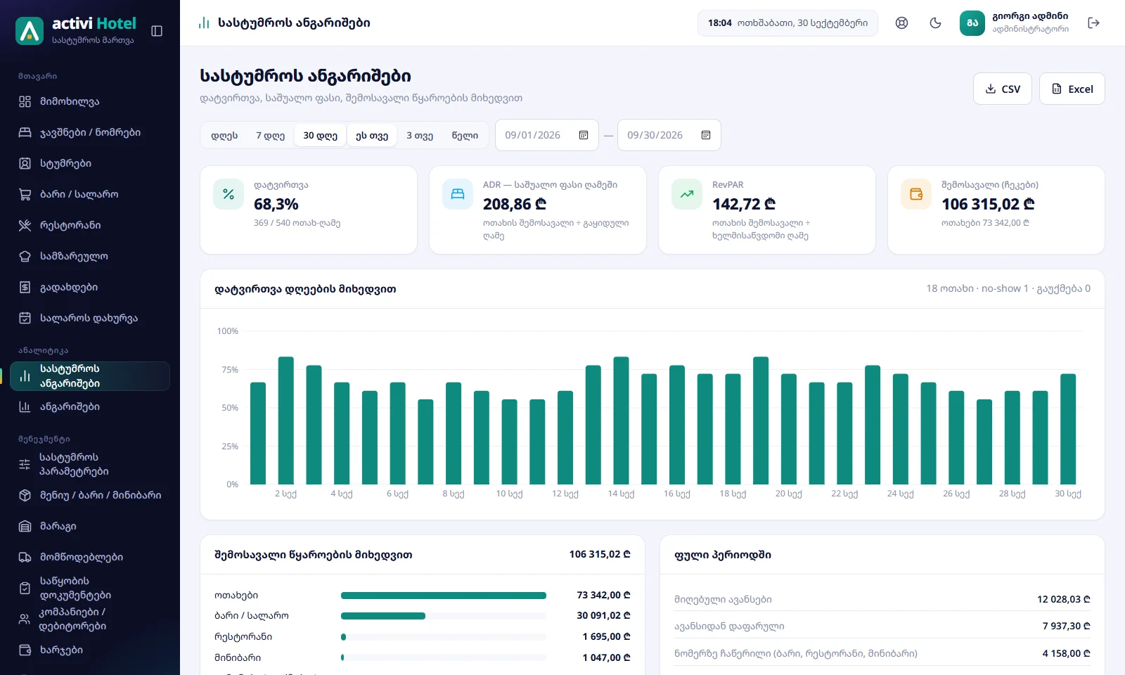This screenshot has height=675, width=1125.
Task: Open support via the lifebuoy icon
Action: point(901,23)
